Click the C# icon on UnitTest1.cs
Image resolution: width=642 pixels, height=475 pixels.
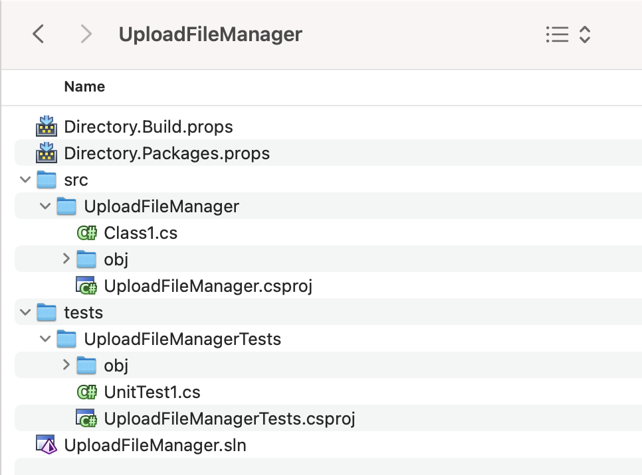[x=86, y=392]
